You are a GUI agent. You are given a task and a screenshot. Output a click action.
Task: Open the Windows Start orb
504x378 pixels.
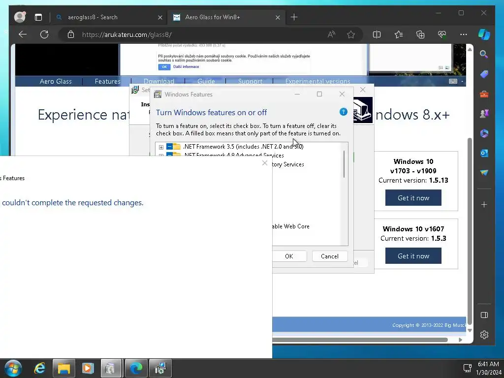[13, 368]
